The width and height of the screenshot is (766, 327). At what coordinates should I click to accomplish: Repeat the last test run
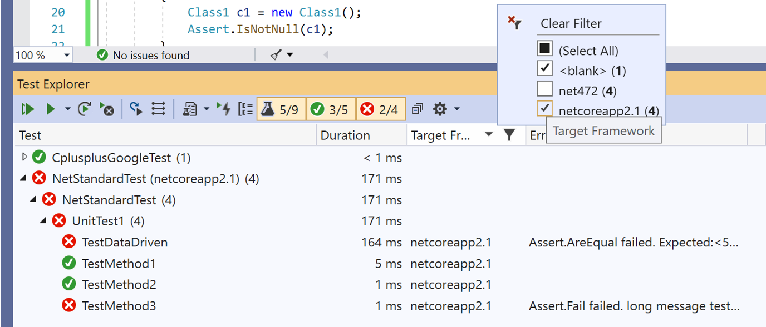coord(84,109)
